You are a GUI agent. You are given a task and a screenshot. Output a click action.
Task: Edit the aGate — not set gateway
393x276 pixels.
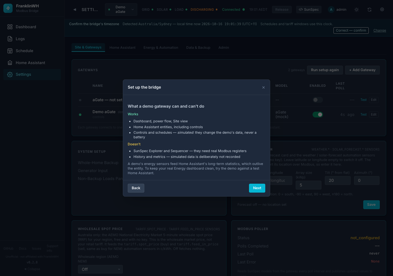pos(374,100)
